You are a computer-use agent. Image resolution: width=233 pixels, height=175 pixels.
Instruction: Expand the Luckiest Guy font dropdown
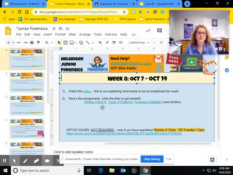[139, 43]
